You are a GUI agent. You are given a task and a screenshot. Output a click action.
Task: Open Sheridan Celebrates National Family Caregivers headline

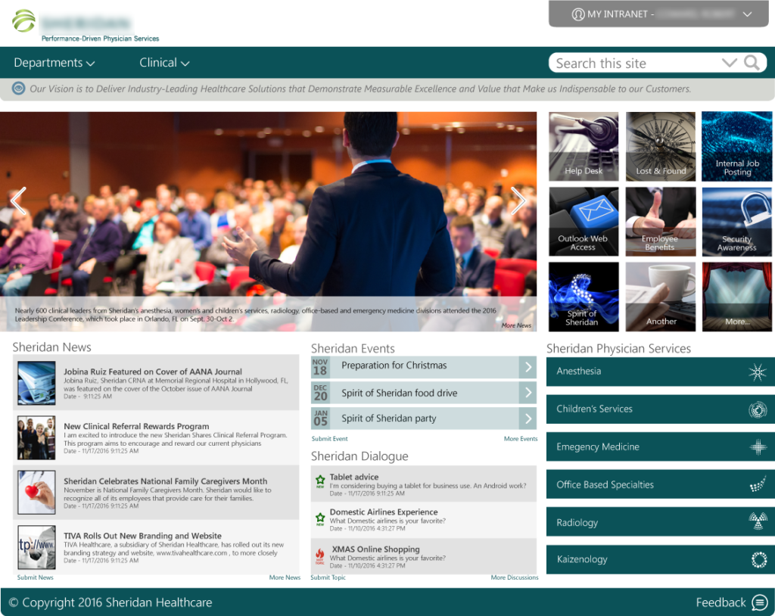click(x=166, y=481)
